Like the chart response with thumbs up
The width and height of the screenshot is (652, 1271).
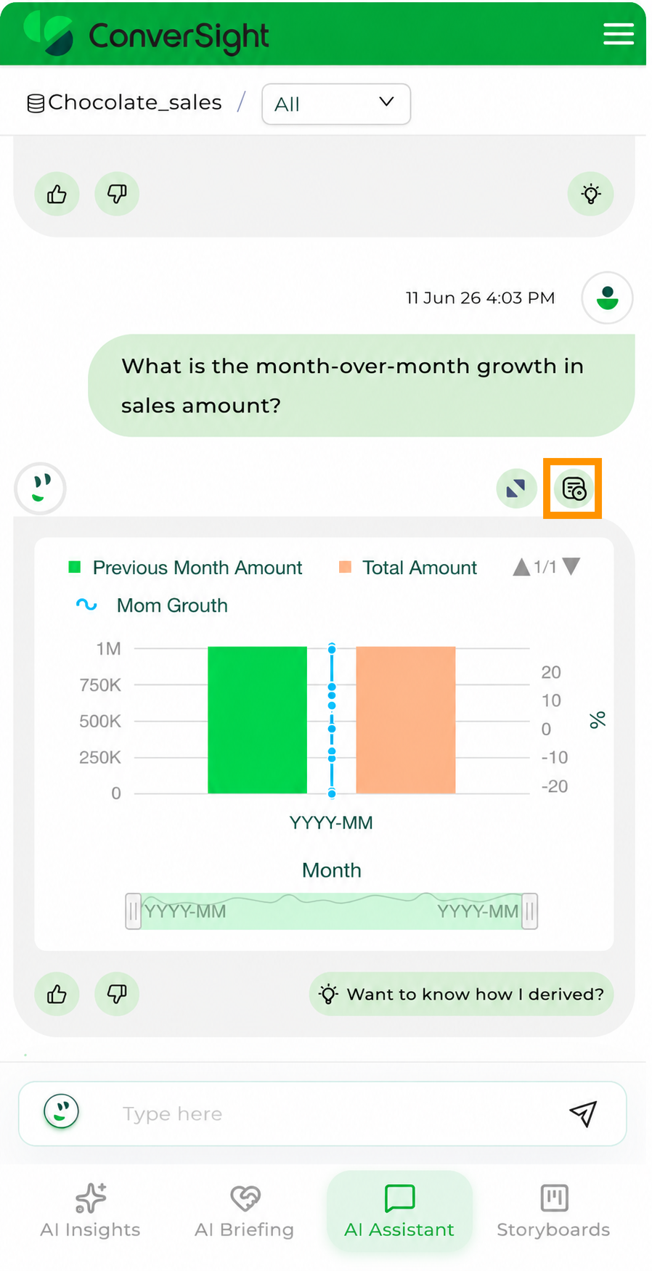coord(57,994)
